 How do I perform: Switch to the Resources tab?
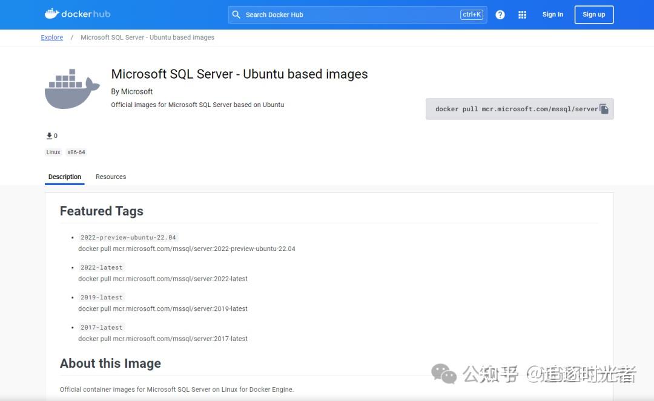111,177
